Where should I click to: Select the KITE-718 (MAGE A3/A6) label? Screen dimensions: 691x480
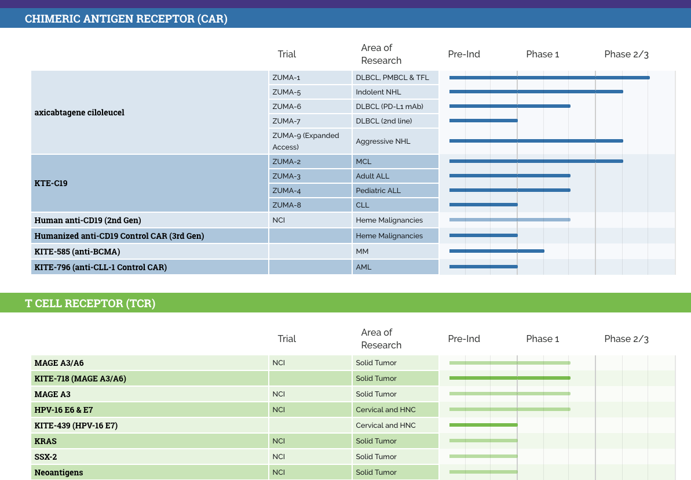point(150,378)
